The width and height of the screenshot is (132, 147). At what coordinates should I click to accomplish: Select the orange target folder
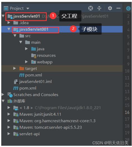click(28, 69)
